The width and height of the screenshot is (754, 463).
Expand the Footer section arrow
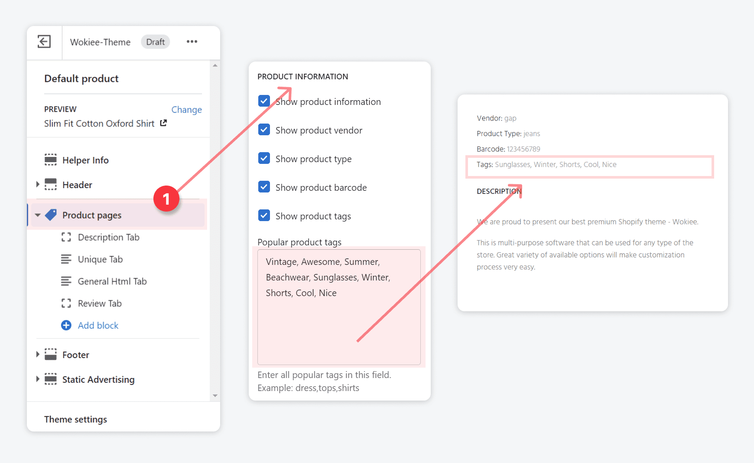(38, 355)
